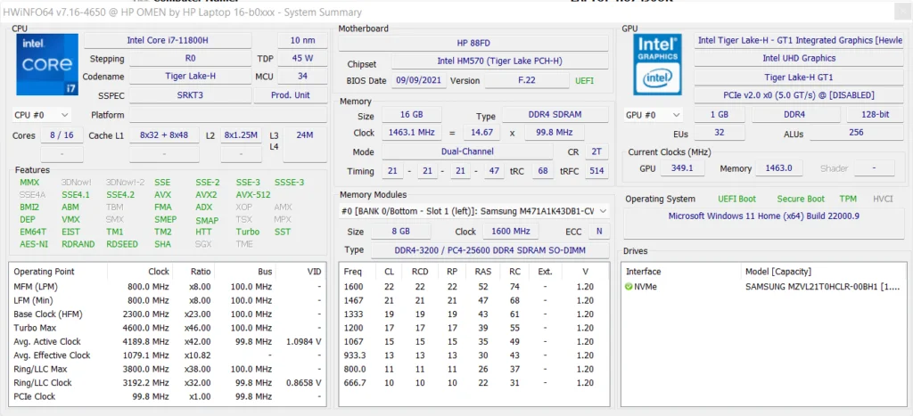This screenshot has width=913, height=416.
Task: Click the 1.0984 V VID value
Action: (x=304, y=341)
